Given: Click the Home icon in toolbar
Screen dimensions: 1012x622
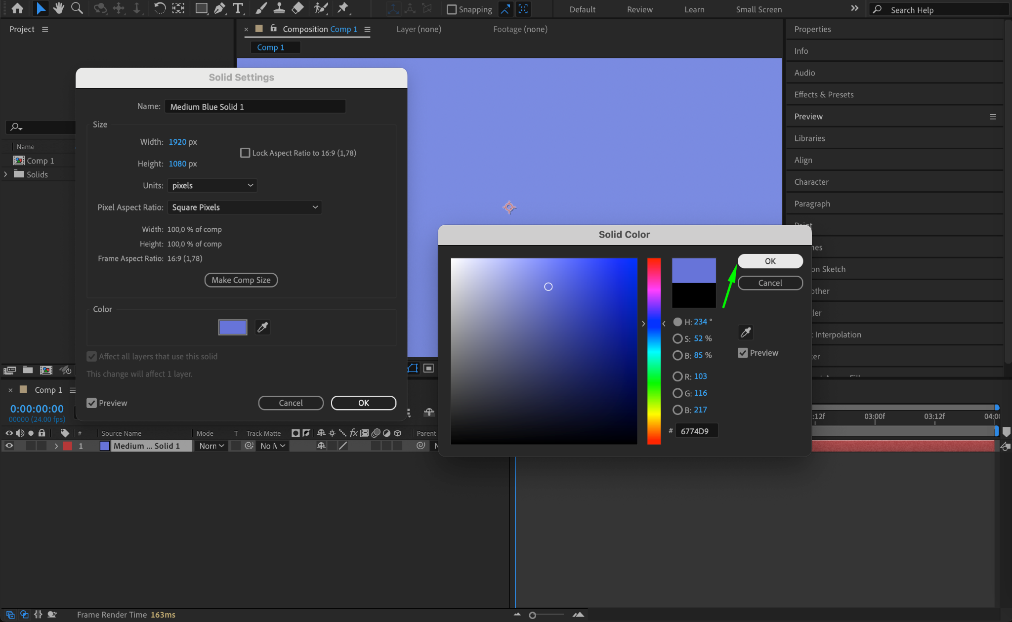Looking at the screenshot, I should 17,8.
